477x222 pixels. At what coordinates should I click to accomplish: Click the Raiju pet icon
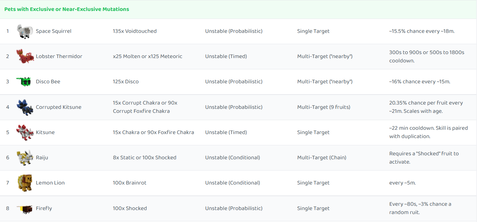(25, 158)
